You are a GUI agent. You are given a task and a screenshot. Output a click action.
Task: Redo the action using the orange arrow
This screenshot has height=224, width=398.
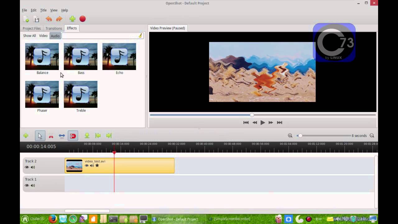coord(59,19)
